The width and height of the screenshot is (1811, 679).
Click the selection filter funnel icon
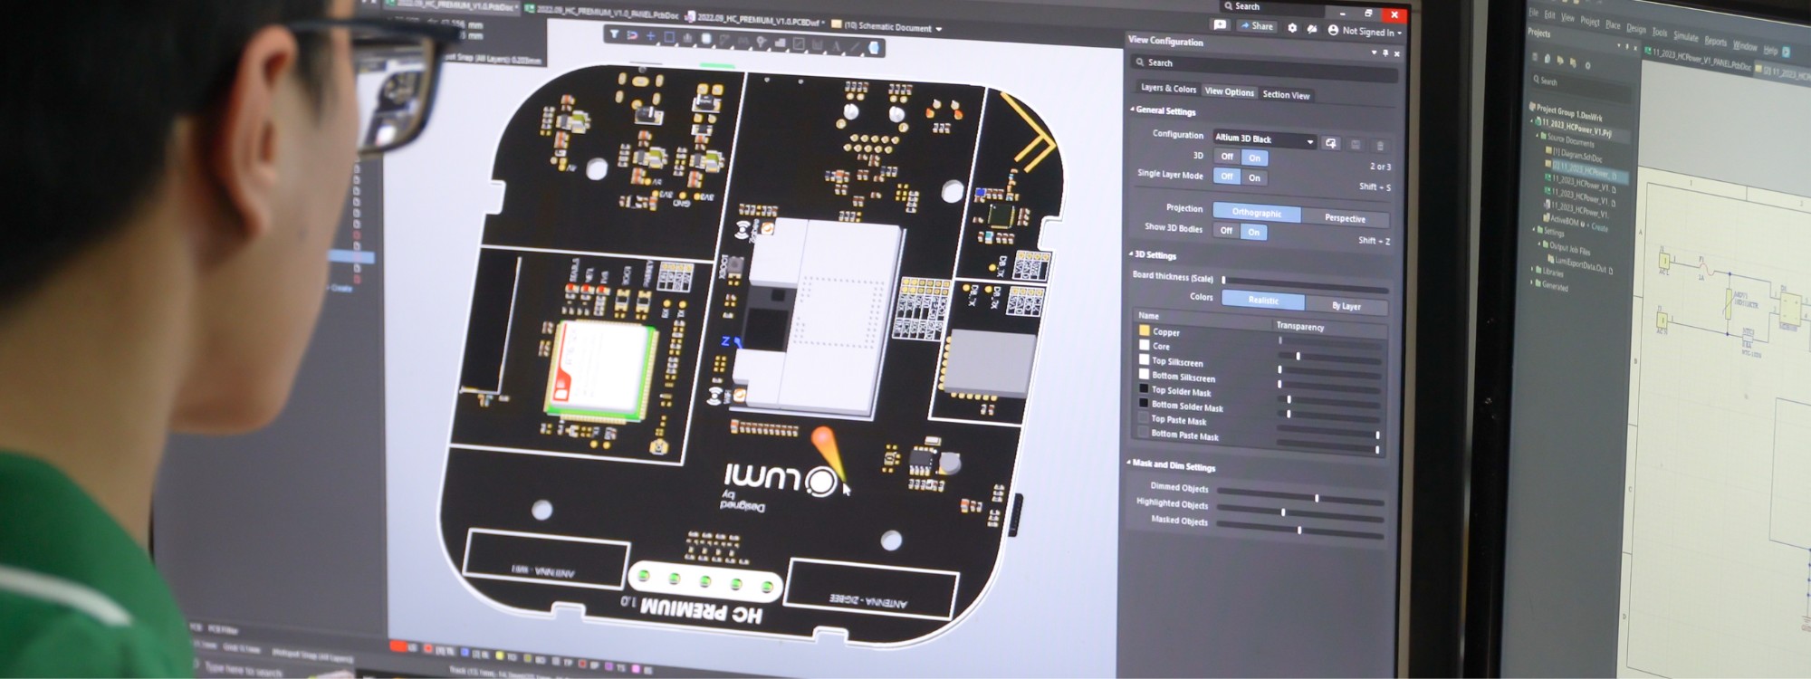614,35
